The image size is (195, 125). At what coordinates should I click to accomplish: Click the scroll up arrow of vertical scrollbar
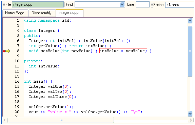190,21
